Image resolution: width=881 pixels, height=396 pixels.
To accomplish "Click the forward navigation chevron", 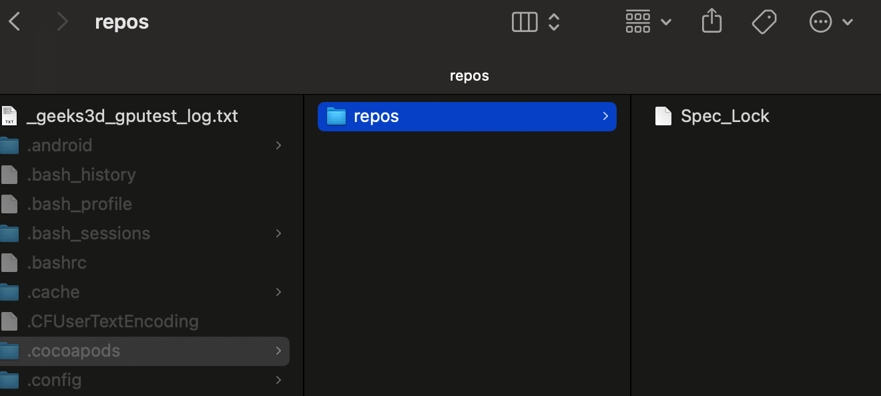I will click(63, 22).
